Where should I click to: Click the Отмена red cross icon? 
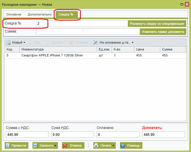(x=65, y=145)
